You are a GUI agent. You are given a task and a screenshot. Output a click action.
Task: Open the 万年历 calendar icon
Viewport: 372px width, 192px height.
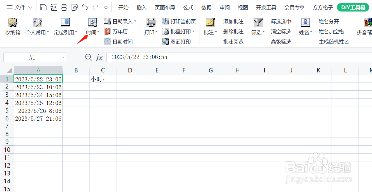coord(107,31)
